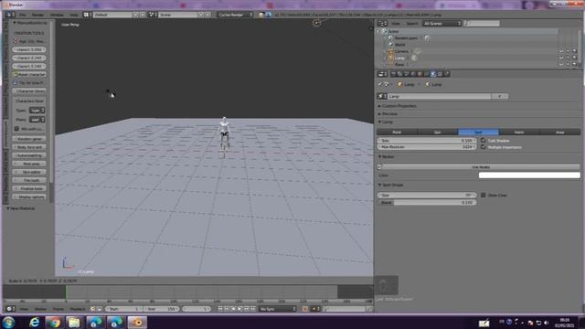Open Google Chrome from the taskbar

click(x=54, y=323)
